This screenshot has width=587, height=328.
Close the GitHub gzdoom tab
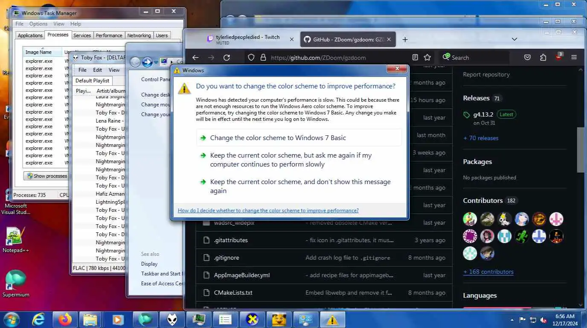pyautogui.click(x=389, y=39)
